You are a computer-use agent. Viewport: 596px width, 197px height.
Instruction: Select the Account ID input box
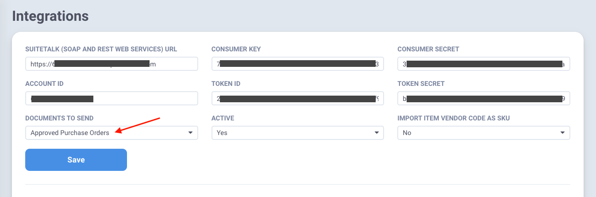112,98
